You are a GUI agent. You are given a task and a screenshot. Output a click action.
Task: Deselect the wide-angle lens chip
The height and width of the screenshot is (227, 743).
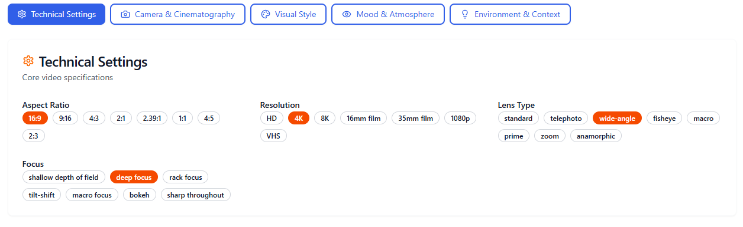click(617, 118)
